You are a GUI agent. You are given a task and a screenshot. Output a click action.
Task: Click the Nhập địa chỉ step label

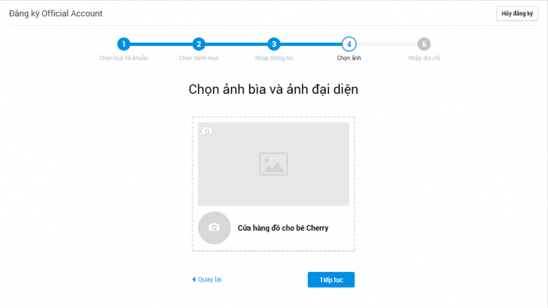[x=424, y=58]
